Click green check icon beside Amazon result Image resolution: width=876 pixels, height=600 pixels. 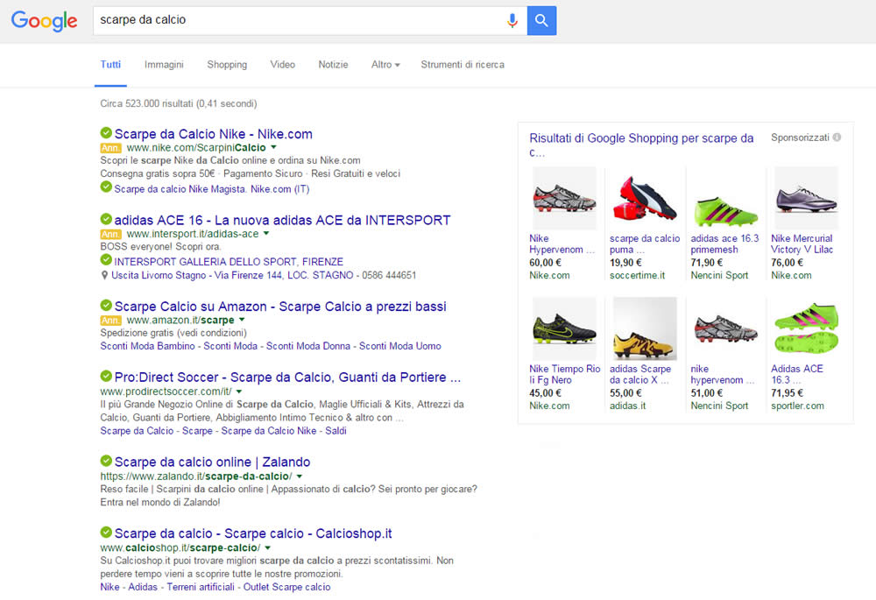[x=106, y=305]
